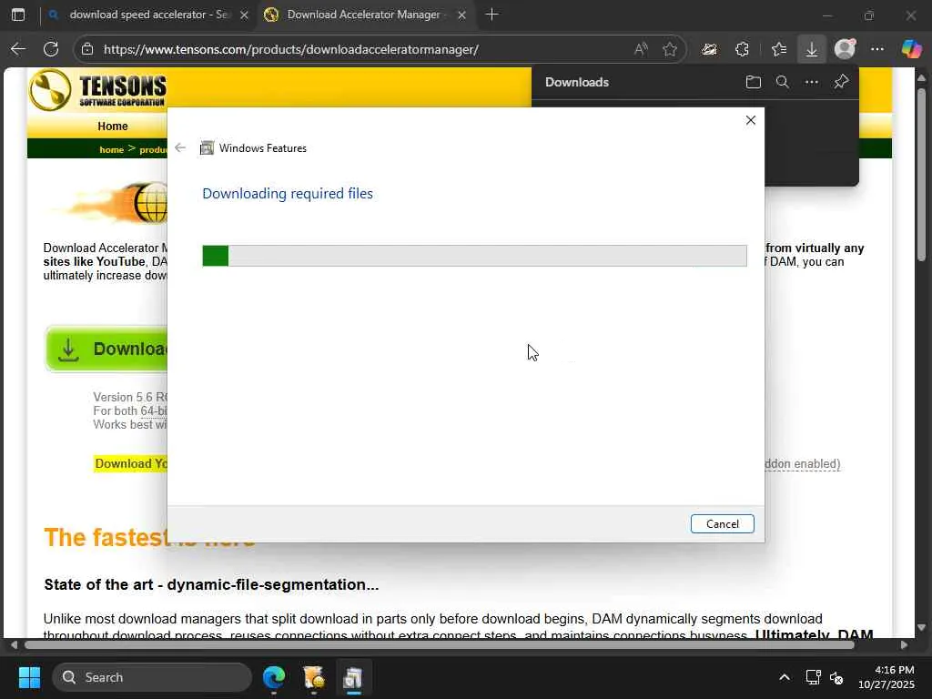The image size is (932, 699).
Task: Click the State of the art heading
Action: coord(211,584)
